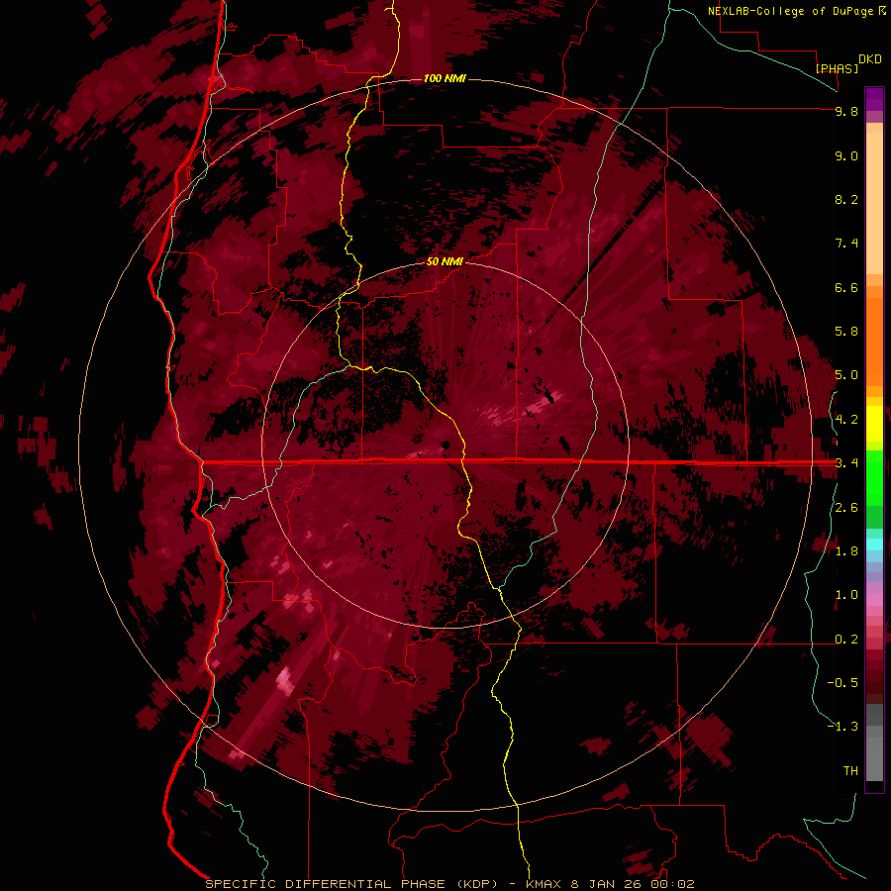Click the DKD units label
Viewport: 891px width, 891px height.
point(870,59)
